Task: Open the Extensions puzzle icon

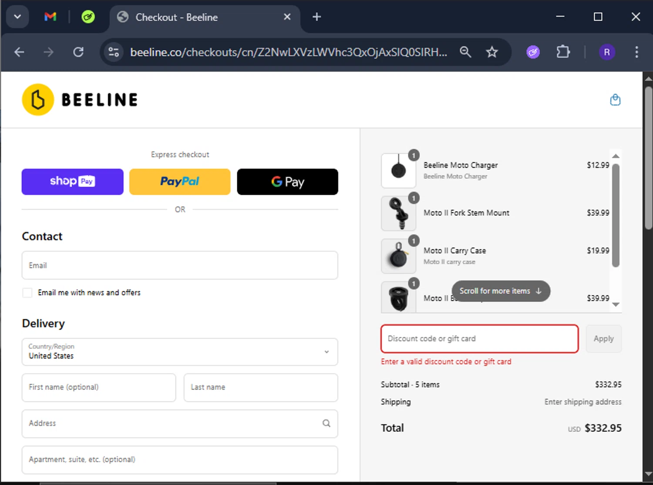Action: click(x=563, y=52)
